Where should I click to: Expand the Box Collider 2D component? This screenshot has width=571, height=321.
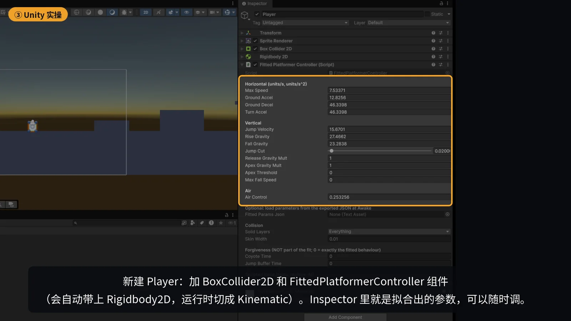pyautogui.click(x=242, y=49)
